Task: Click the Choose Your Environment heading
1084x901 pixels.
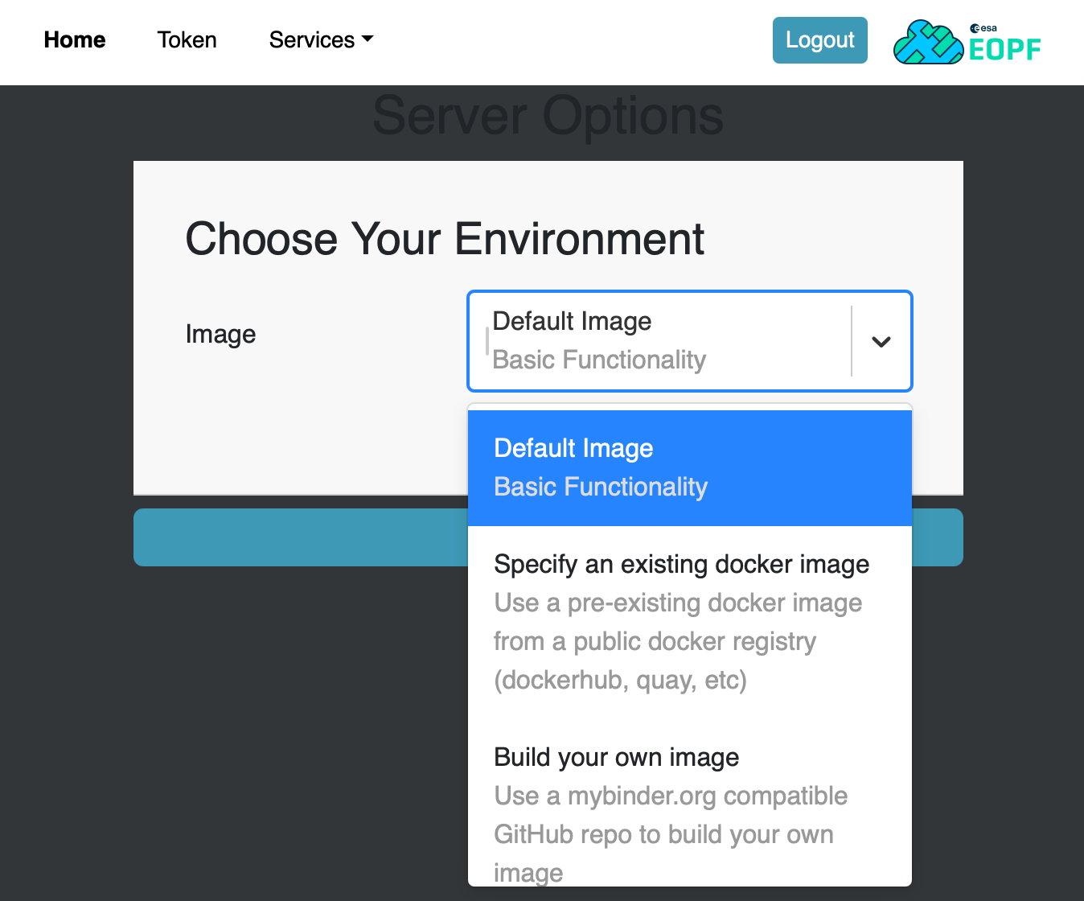Action: click(445, 238)
